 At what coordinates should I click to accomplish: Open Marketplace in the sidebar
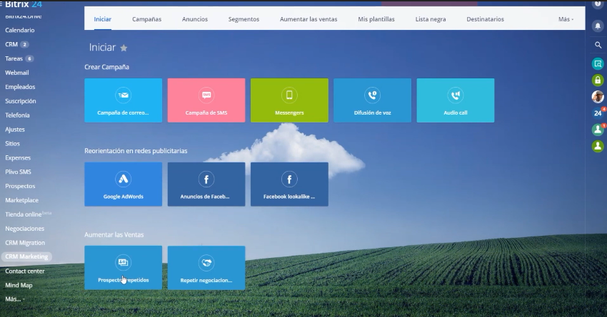[x=21, y=200]
